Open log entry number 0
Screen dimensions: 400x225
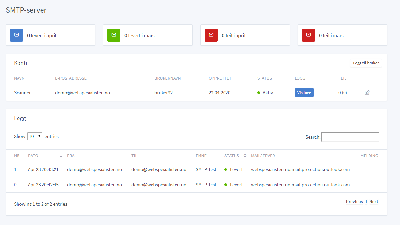click(15, 185)
